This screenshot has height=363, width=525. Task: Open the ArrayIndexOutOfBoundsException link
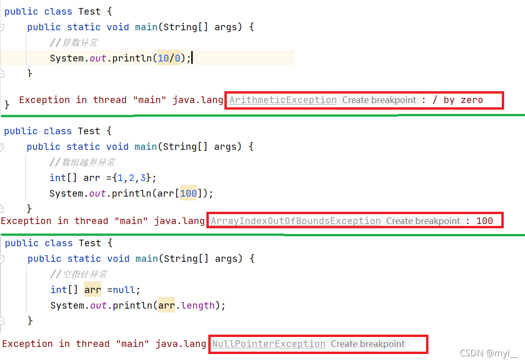pos(296,221)
